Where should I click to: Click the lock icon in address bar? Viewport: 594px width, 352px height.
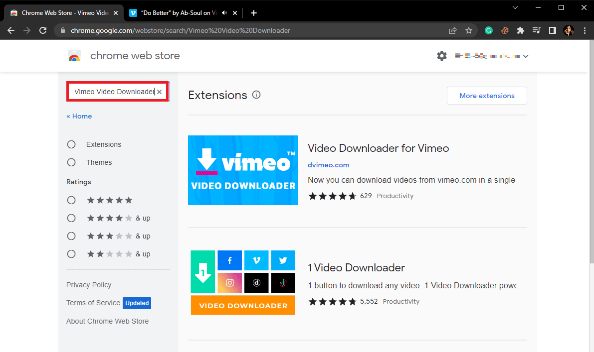point(63,31)
